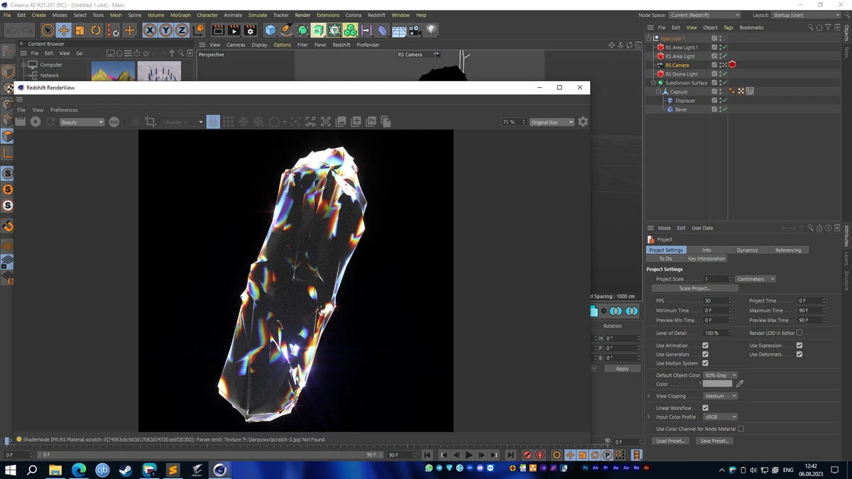Toggle Use Generators checkbox
Image resolution: width=852 pixels, height=479 pixels.
pyautogui.click(x=705, y=354)
